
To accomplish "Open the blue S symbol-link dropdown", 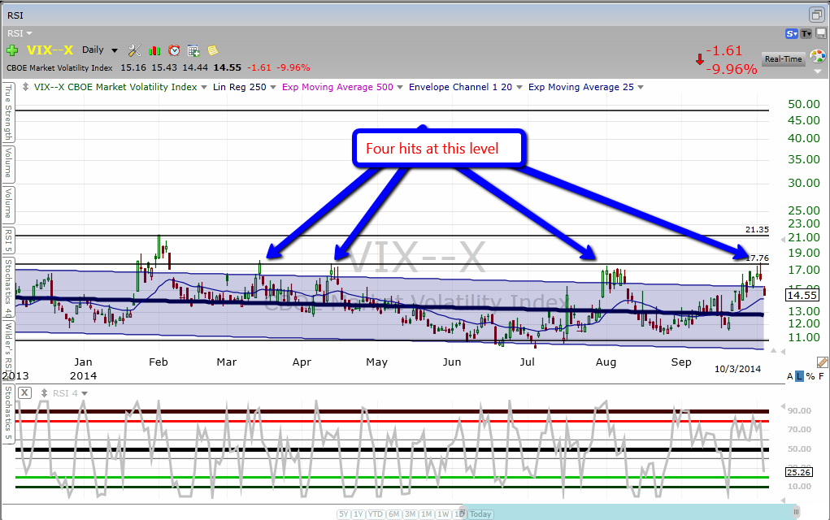I will [792, 34].
